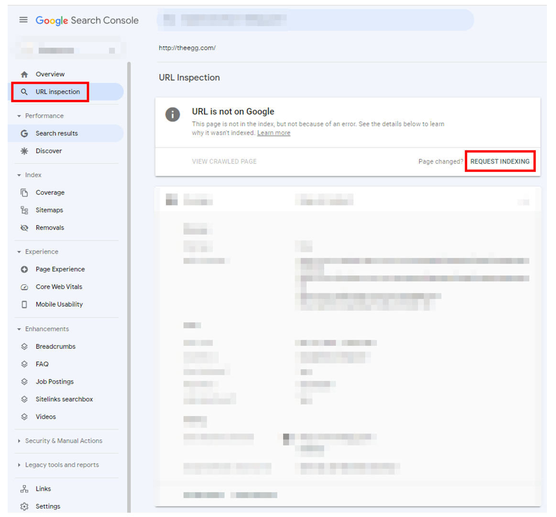This screenshot has height=517, width=556.
Task: Open the hamburger navigation menu icon
Action: coord(23,20)
